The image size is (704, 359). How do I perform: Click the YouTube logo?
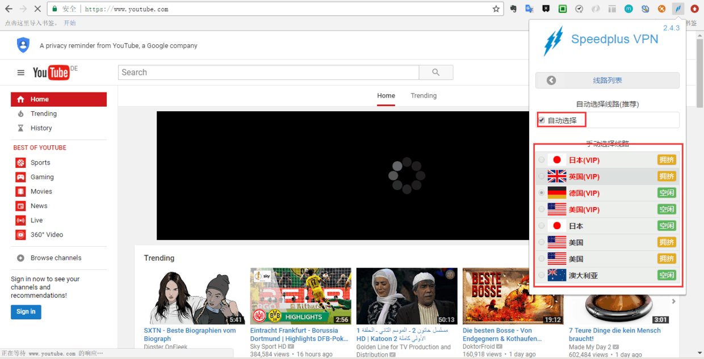coord(51,73)
